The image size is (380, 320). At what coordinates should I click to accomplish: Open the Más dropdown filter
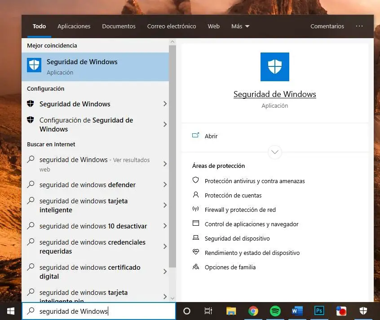pyautogui.click(x=240, y=26)
